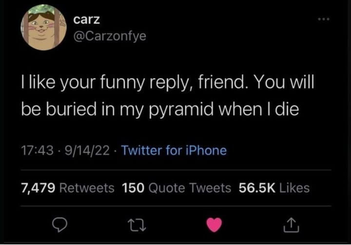Select the 9/14/22 date text

[87, 150]
